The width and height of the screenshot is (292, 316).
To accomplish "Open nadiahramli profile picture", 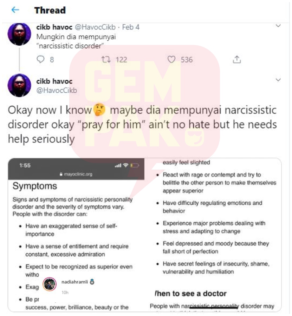I will tap(50, 284).
